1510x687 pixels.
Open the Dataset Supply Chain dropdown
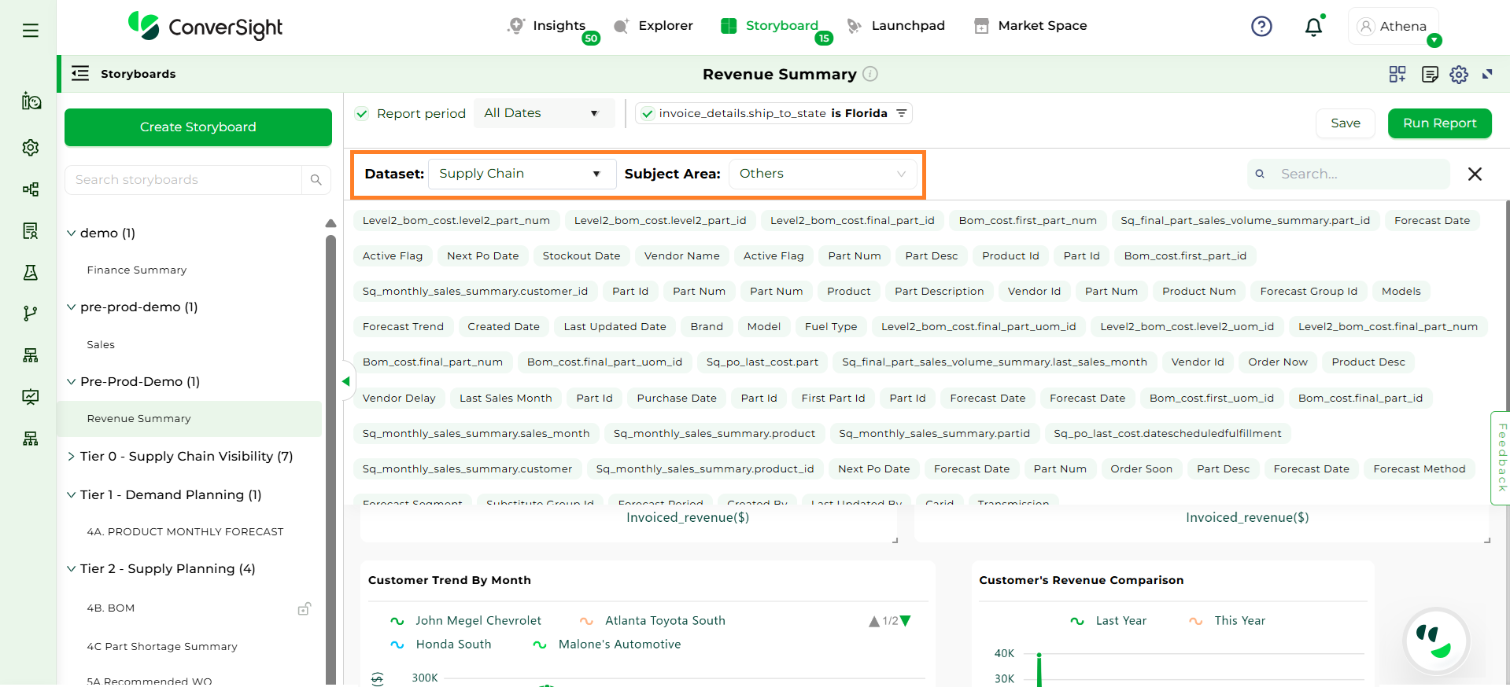(521, 174)
